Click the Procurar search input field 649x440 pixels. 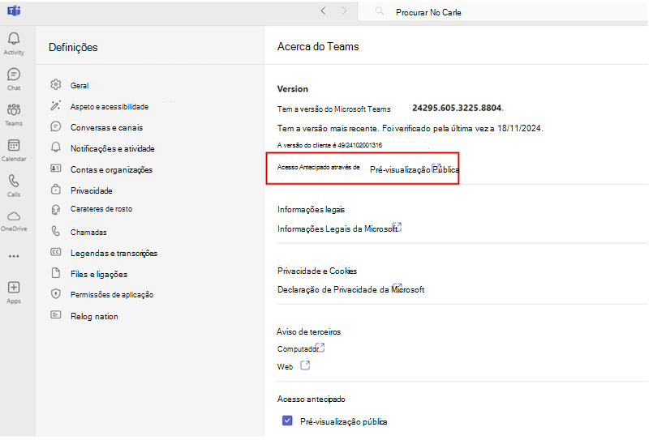503,12
